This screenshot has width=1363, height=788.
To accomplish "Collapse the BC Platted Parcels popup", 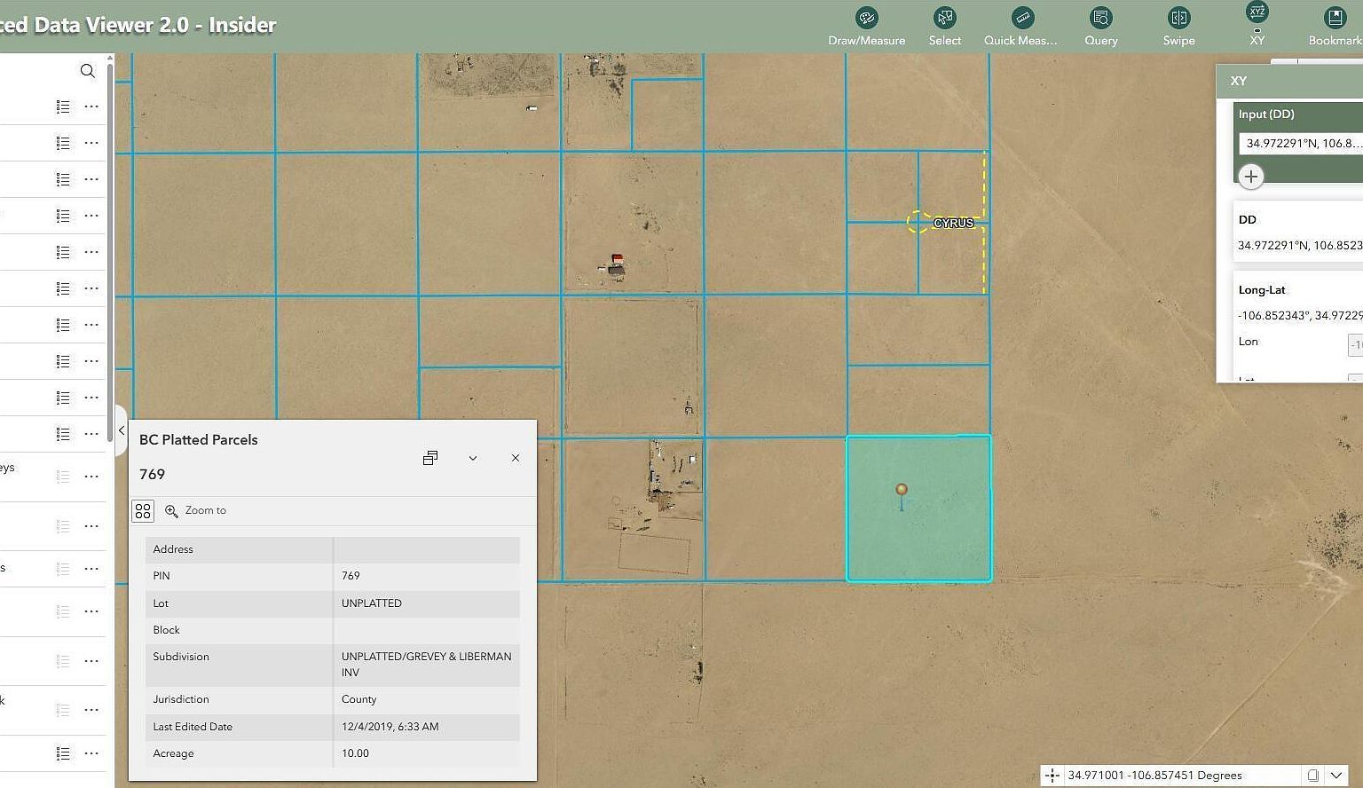I will 473,458.
